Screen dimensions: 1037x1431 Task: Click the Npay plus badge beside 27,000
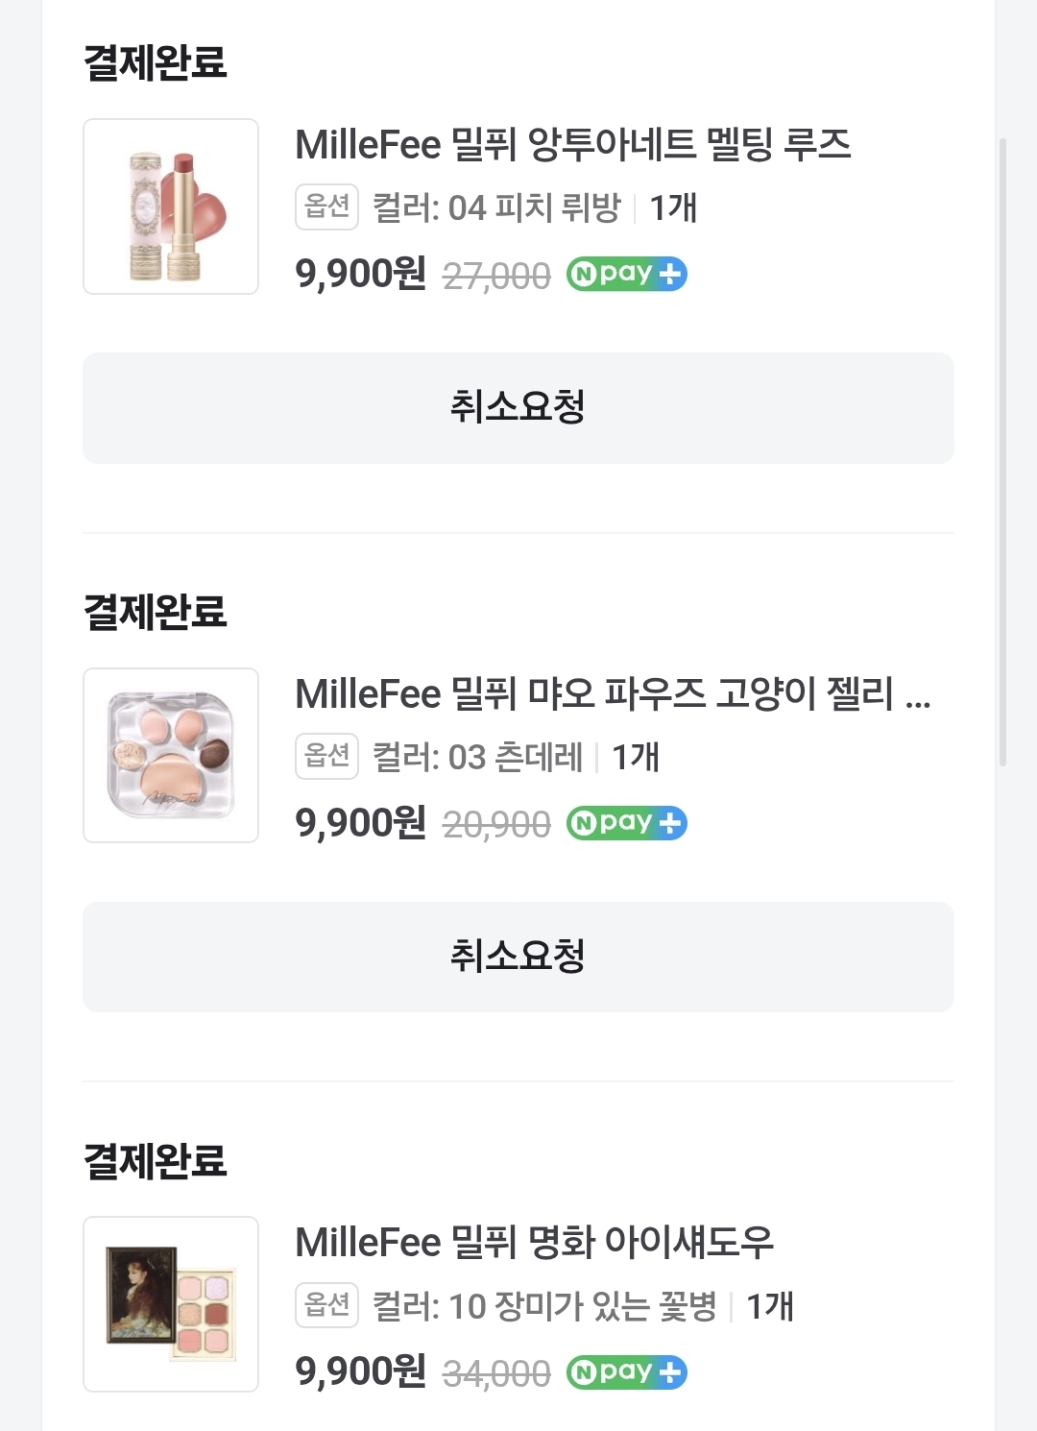(626, 275)
